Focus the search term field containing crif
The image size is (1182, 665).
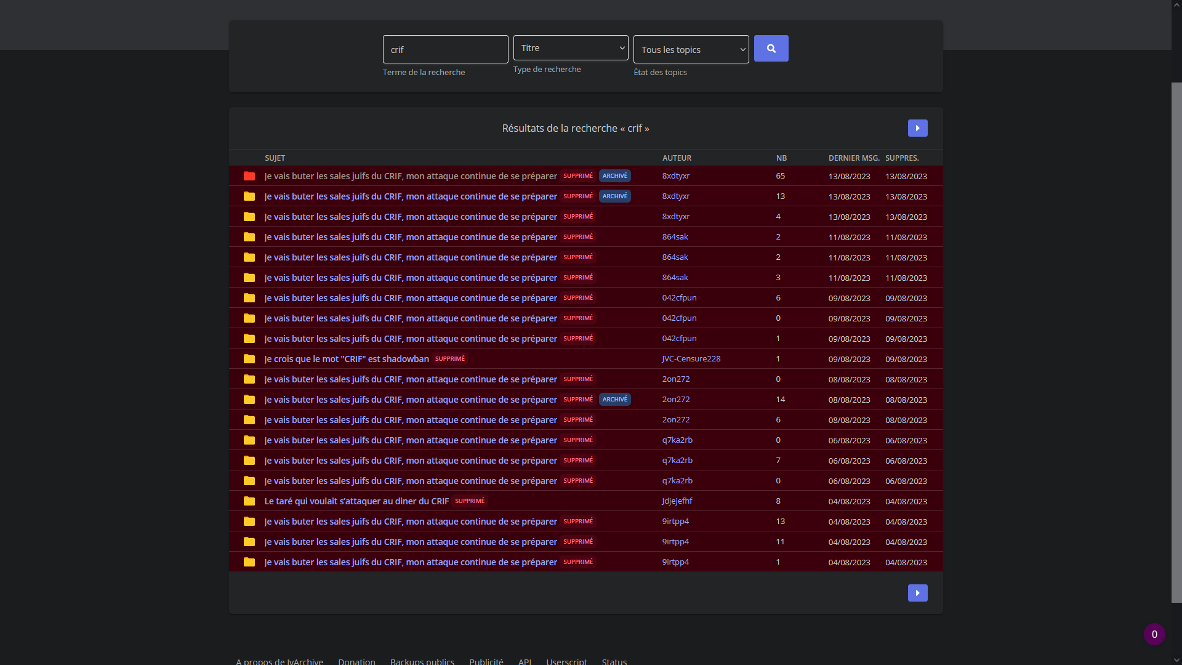point(445,49)
